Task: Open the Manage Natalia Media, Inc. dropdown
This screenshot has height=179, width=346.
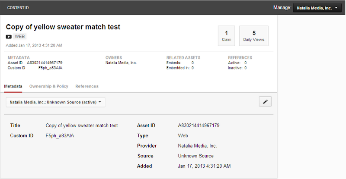Action: [317, 8]
